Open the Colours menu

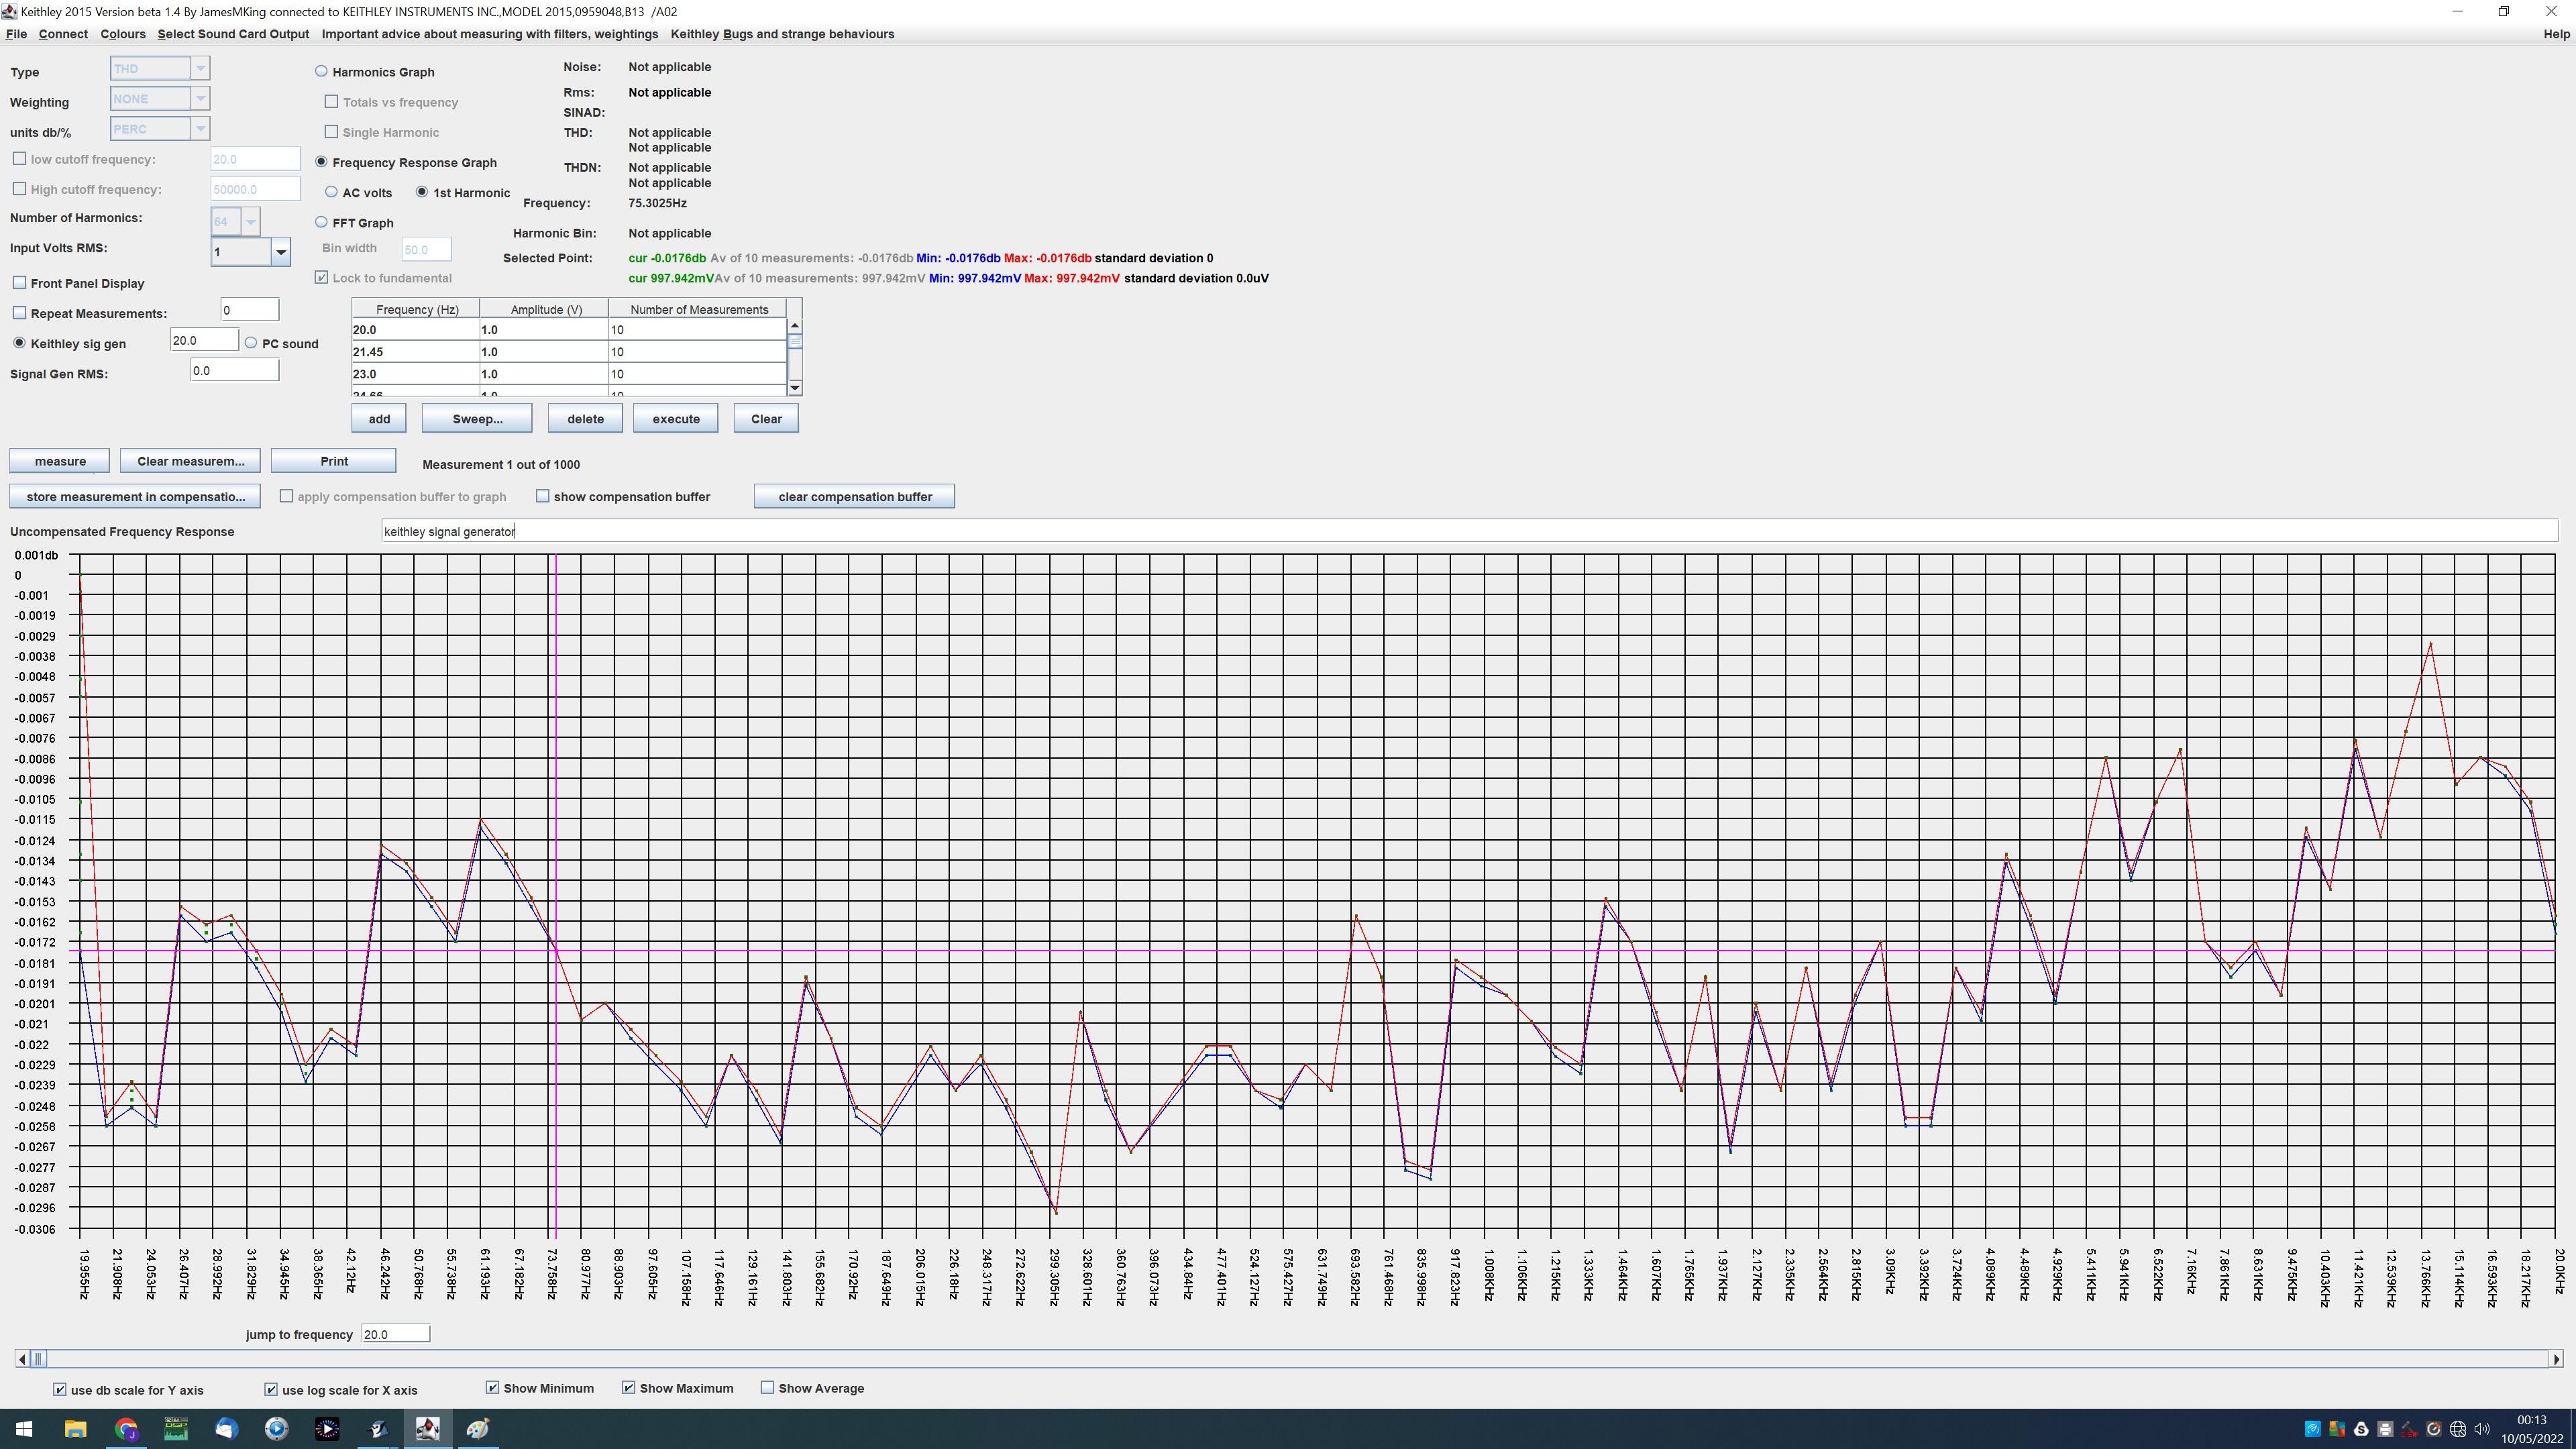[122, 34]
